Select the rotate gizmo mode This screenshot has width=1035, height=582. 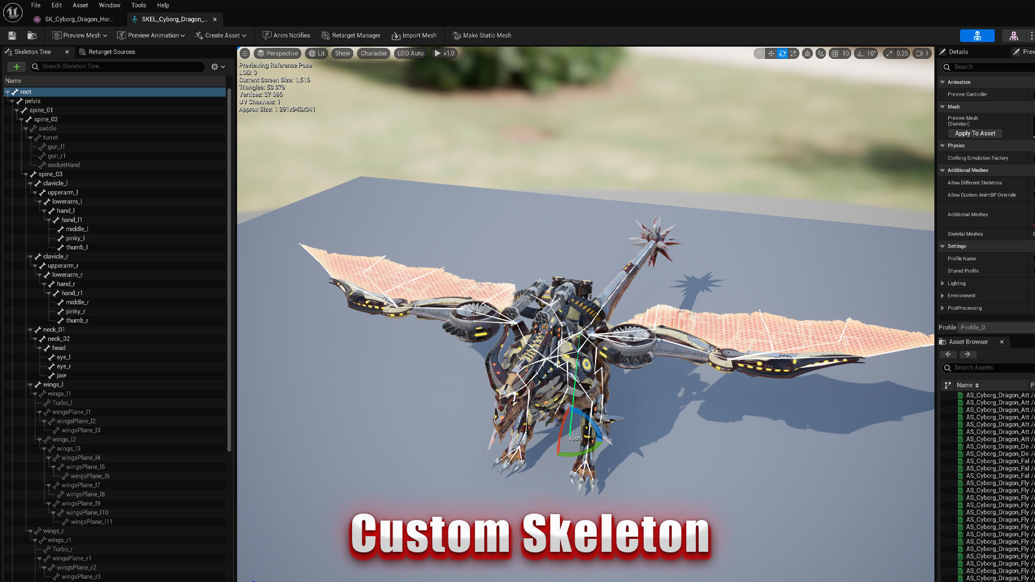pos(782,53)
